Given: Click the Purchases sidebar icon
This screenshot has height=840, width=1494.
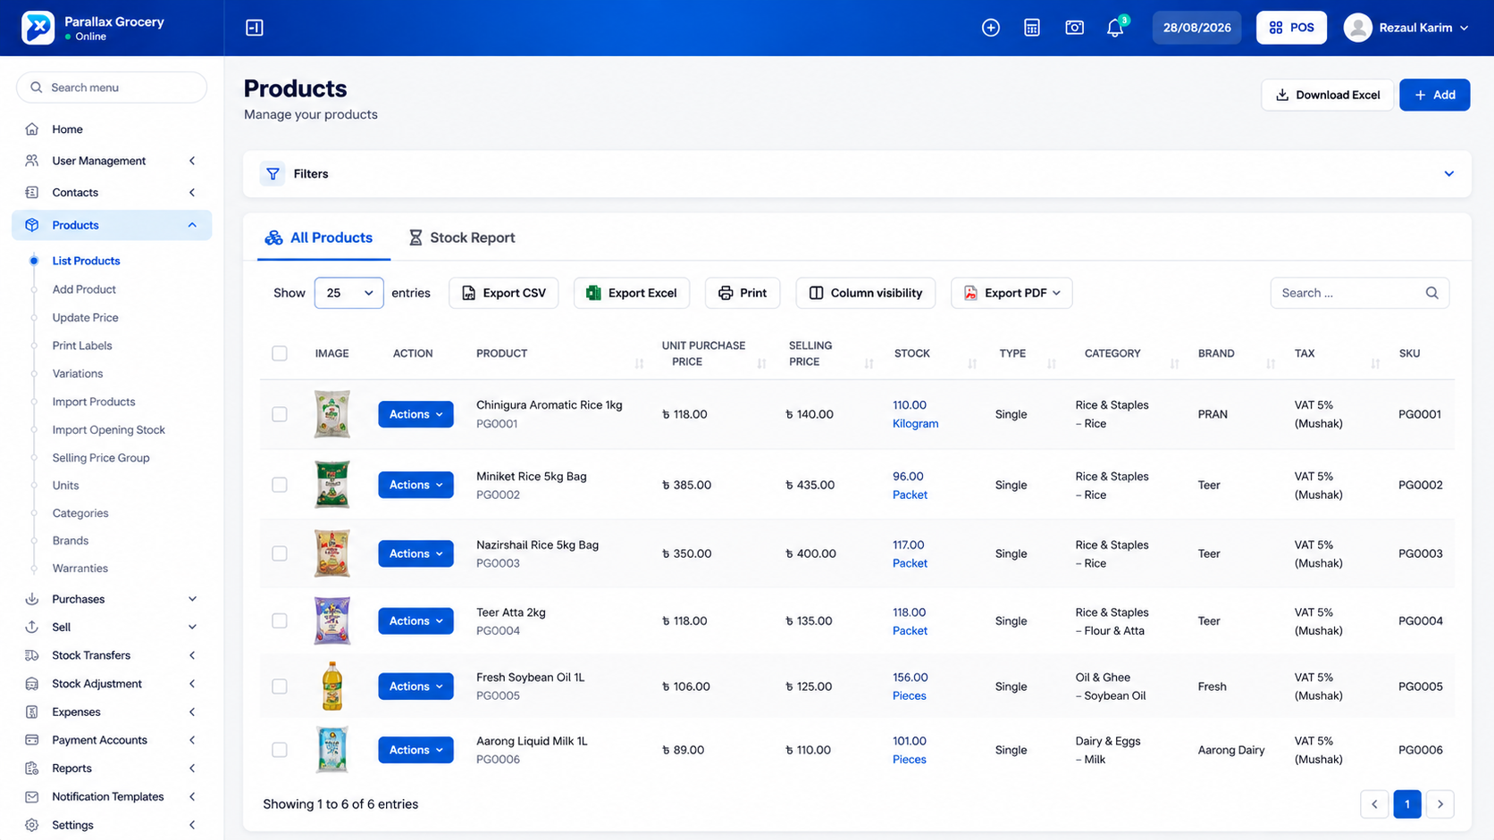Looking at the screenshot, I should pyautogui.click(x=32, y=599).
